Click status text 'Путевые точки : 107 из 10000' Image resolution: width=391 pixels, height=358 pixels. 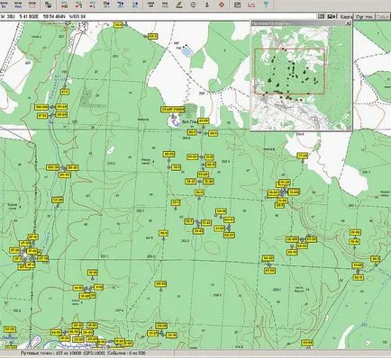click(50, 354)
